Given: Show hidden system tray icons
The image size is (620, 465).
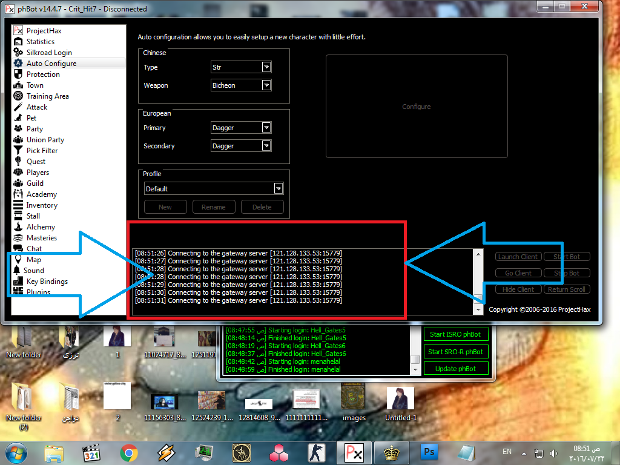Looking at the screenshot, I should (x=524, y=453).
